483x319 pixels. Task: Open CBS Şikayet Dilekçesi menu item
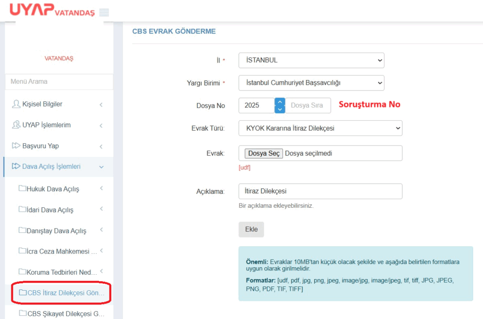(65, 313)
